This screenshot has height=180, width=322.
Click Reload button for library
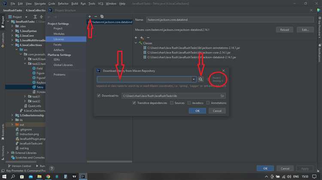pos(284,30)
